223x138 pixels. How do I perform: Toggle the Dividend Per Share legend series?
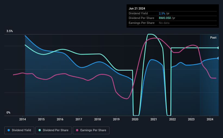pyautogui.click(x=54, y=130)
